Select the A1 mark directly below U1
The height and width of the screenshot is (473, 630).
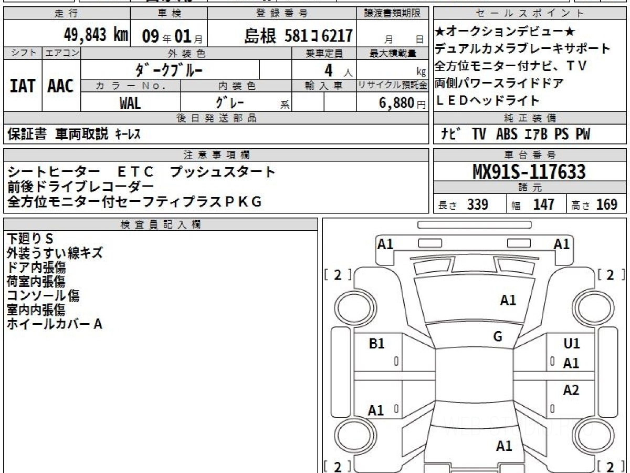571,363
